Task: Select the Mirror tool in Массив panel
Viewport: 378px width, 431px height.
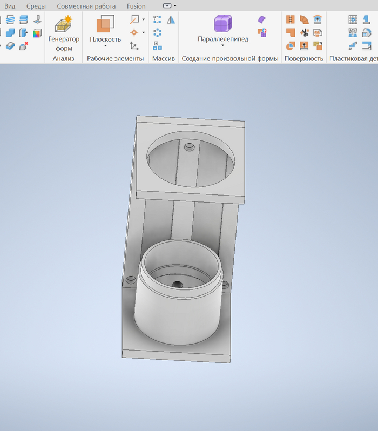Action: 171,20
